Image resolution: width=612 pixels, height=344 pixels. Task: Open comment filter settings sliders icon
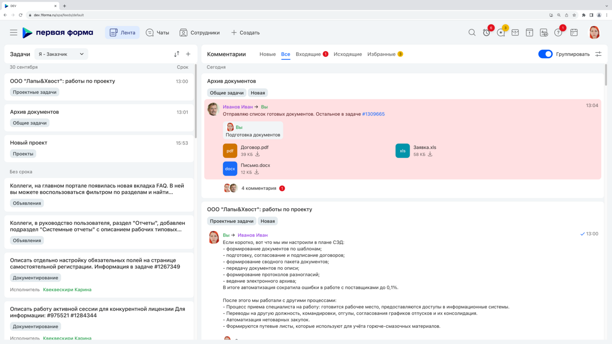(x=598, y=54)
